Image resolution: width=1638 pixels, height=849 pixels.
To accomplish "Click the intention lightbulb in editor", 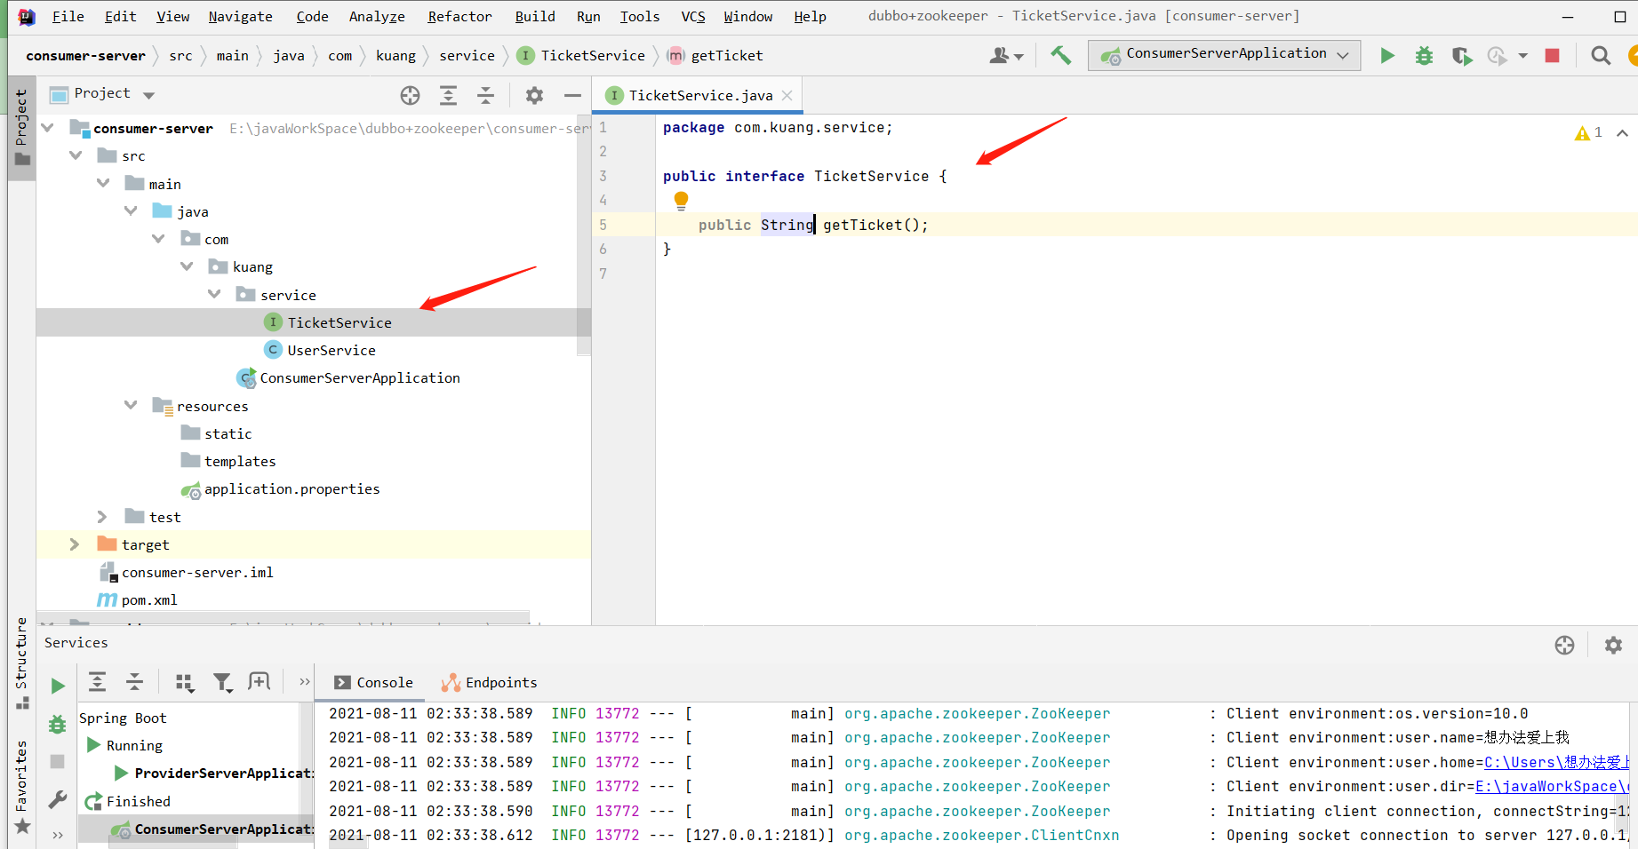I will tap(681, 200).
